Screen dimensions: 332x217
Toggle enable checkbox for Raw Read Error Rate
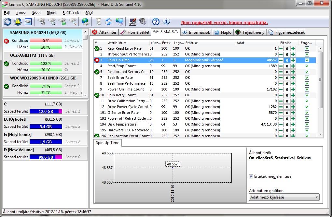coord(307,49)
